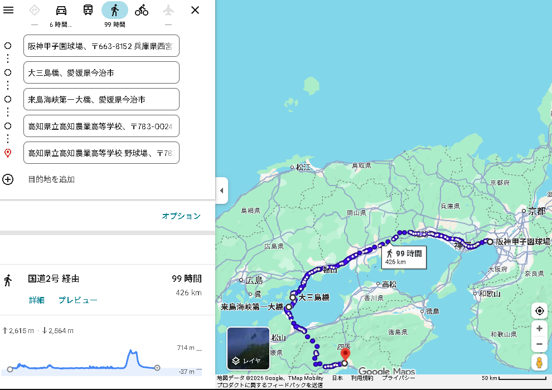Screen dimensions: 552x390
Task: Click the add destination plus icon
Action: (x=8, y=179)
